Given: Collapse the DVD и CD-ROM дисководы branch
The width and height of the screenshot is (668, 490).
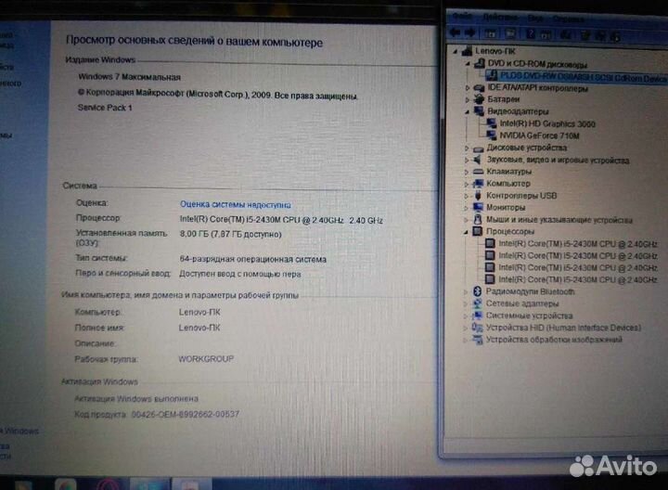Looking at the screenshot, I should click(x=468, y=63).
